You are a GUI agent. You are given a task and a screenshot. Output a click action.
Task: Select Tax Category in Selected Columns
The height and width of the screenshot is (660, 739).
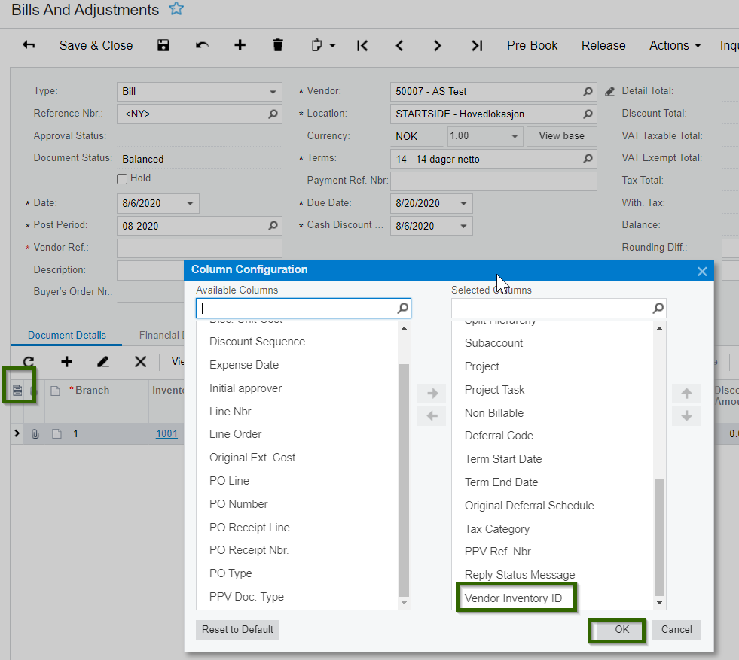click(497, 529)
